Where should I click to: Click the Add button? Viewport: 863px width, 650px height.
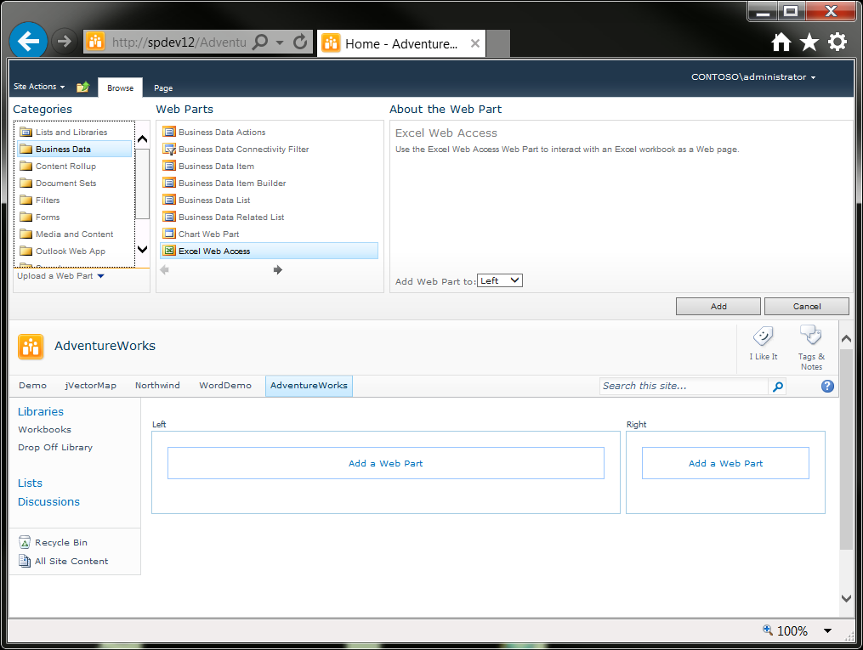click(718, 306)
